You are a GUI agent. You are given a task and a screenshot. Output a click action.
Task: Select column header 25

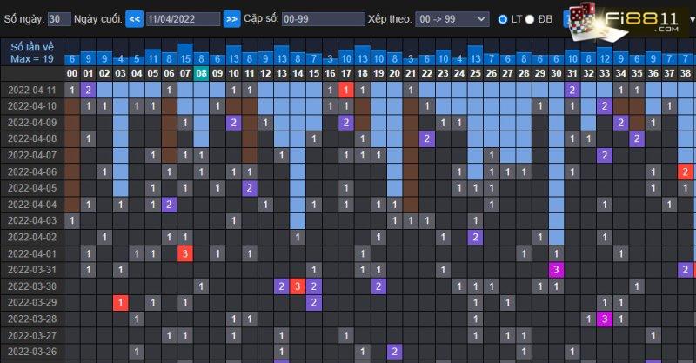click(475, 73)
